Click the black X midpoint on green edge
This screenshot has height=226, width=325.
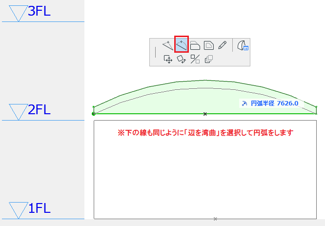pyautogui.click(x=205, y=114)
